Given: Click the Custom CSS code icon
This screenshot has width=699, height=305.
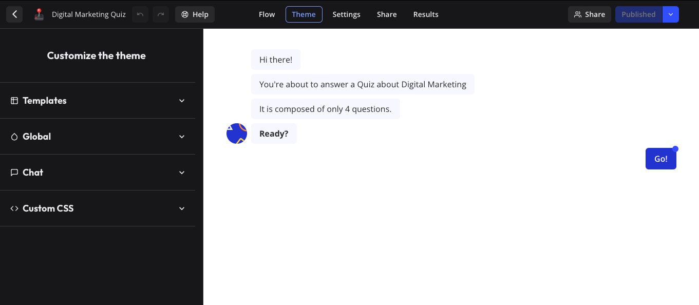Looking at the screenshot, I should click(14, 208).
